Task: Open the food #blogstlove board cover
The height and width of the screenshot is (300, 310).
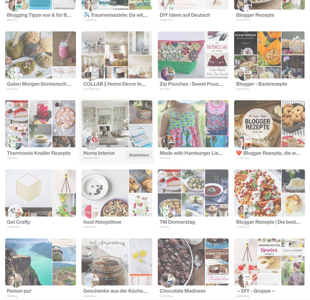Action: pyautogui.click(x=117, y=193)
